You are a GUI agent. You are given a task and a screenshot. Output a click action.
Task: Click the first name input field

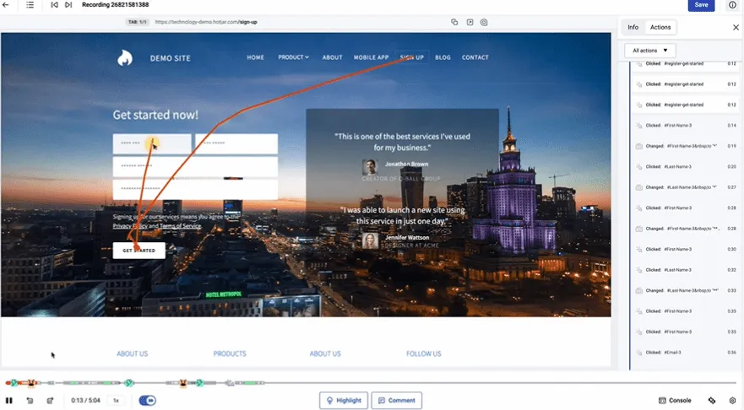click(152, 143)
